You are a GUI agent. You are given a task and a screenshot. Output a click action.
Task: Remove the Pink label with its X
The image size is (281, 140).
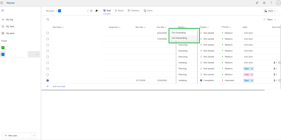coord(252,75)
